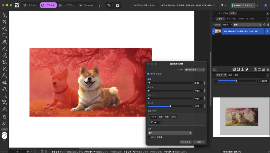Click the PNGをエクスポート button
This screenshot has width=270, height=153.
coord(243,5)
